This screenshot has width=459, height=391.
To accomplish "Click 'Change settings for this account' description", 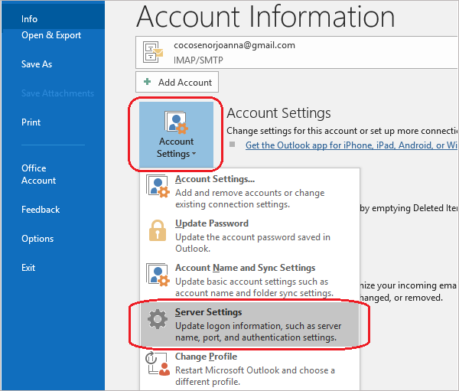I will tap(342, 131).
